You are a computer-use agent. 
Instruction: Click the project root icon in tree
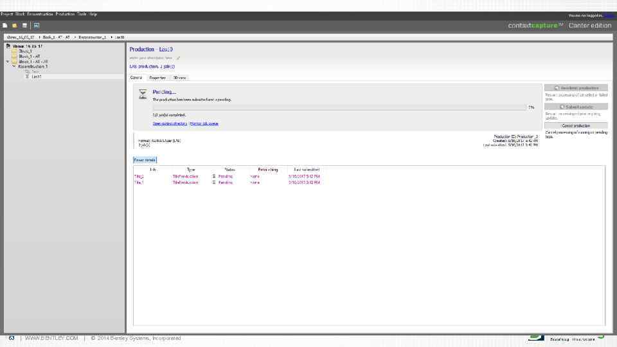click(x=8, y=46)
